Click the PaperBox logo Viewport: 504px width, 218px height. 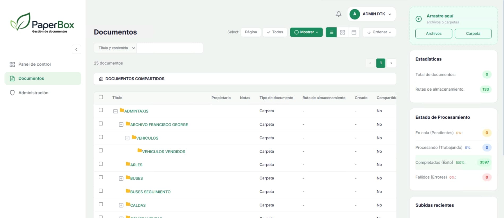42,23
